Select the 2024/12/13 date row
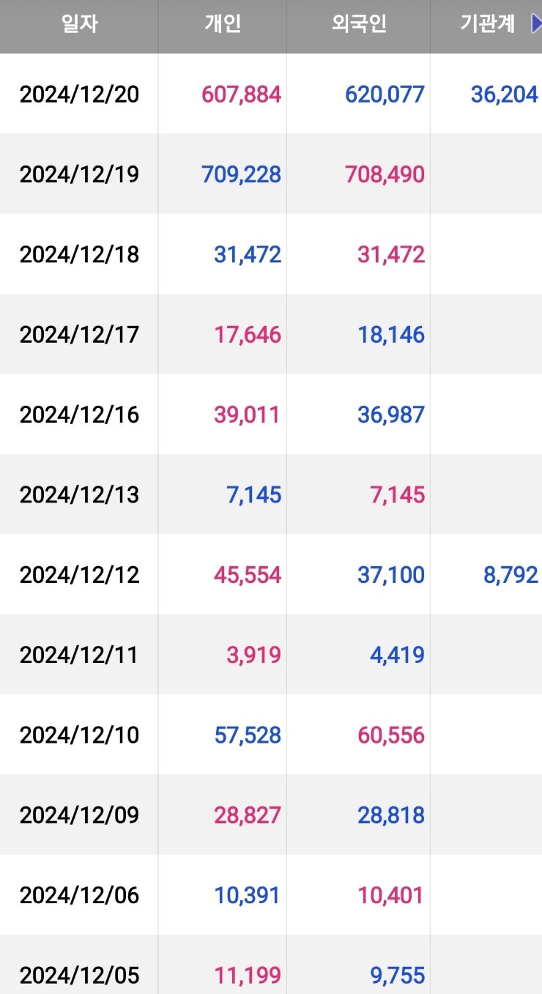542x994 pixels. (x=79, y=494)
